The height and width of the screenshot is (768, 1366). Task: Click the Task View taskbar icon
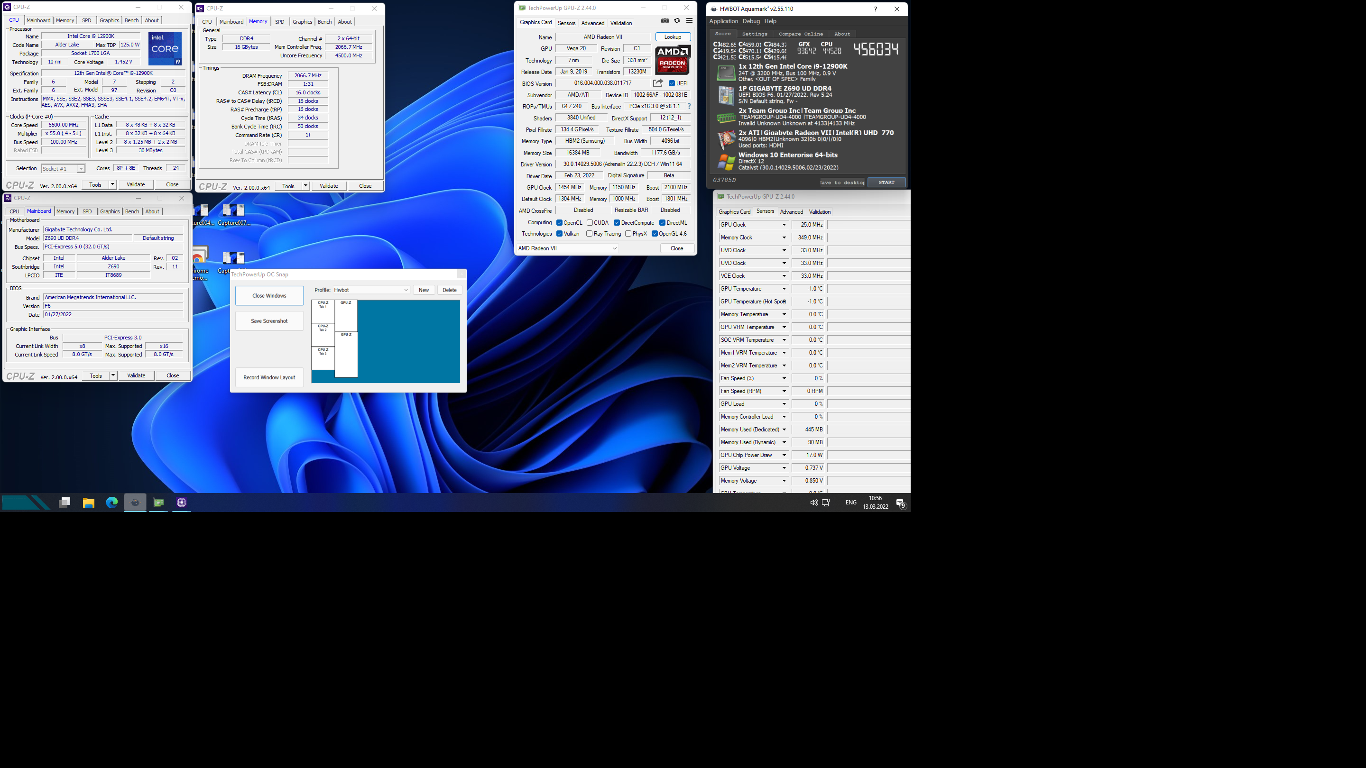point(65,503)
